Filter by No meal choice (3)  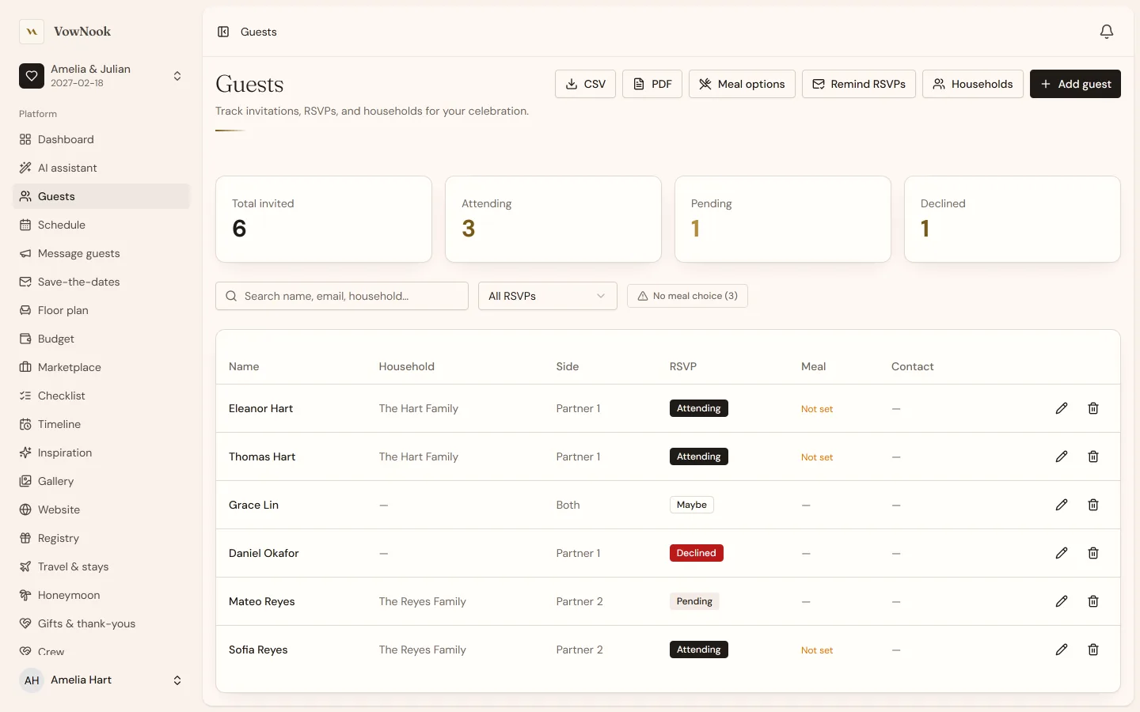point(687,296)
